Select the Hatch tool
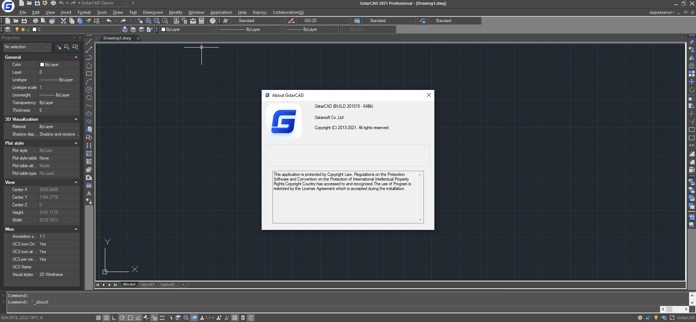696x322 pixels. pos(89,153)
